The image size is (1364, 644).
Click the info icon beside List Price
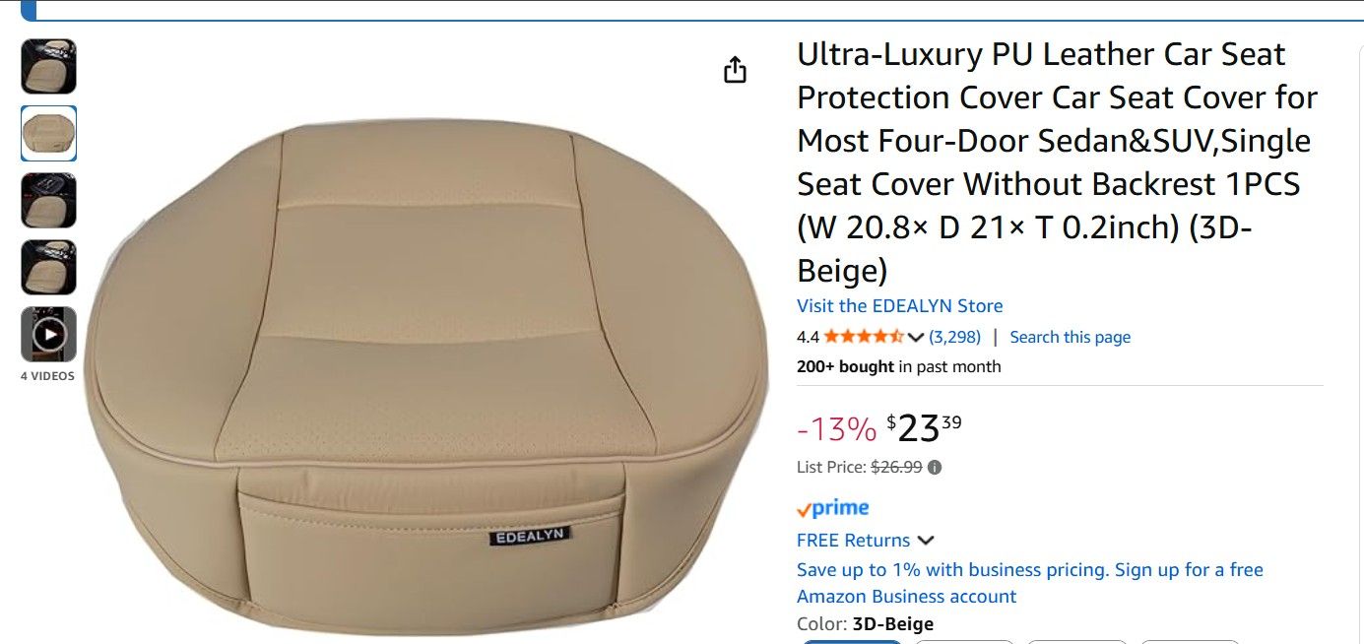(935, 468)
